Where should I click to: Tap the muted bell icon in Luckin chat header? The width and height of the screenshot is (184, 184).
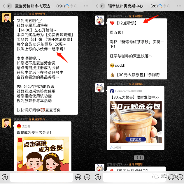coord(168,6)
